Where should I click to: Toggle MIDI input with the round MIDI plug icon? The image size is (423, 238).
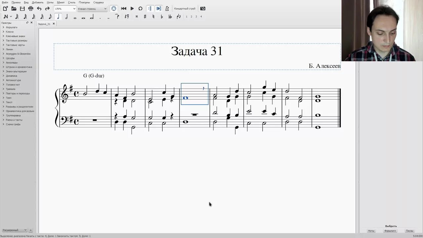pyautogui.click(x=114, y=9)
